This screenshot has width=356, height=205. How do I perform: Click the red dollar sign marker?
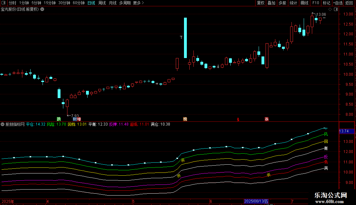[x=238, y=120]
